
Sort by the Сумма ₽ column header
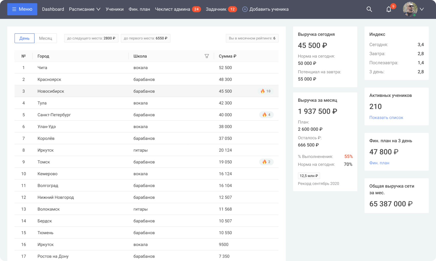pos(227,56)
